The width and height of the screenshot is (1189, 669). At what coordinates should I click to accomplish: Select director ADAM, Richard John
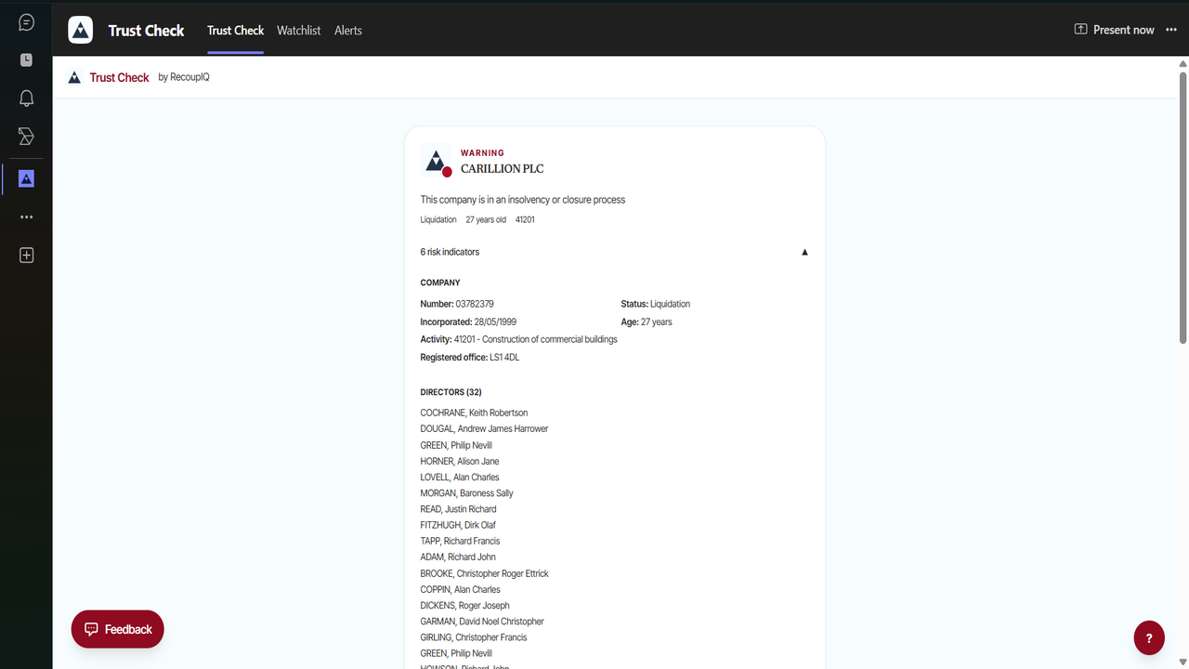(x=458, y=557)
